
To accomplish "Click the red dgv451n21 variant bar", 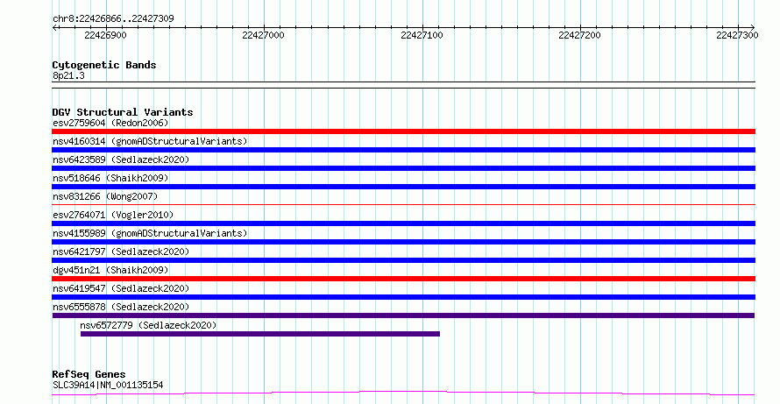I will (x=403, y=279).
